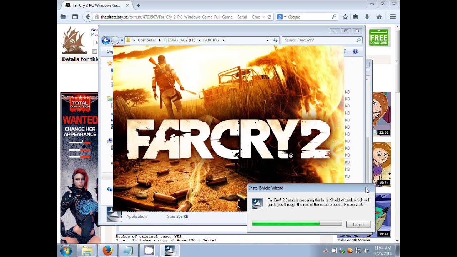Open Windows Explorer from taskbar
The height and width of the screenshot is (257, 457).
tap(87, 251)
